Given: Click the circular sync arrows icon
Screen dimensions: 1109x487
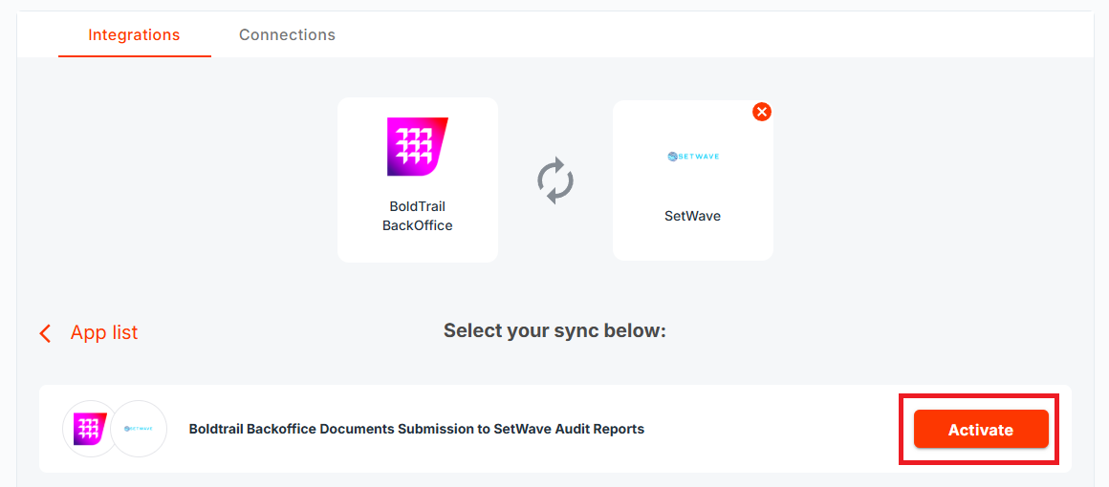Looking at the screenshot, I should coord(555,180).
